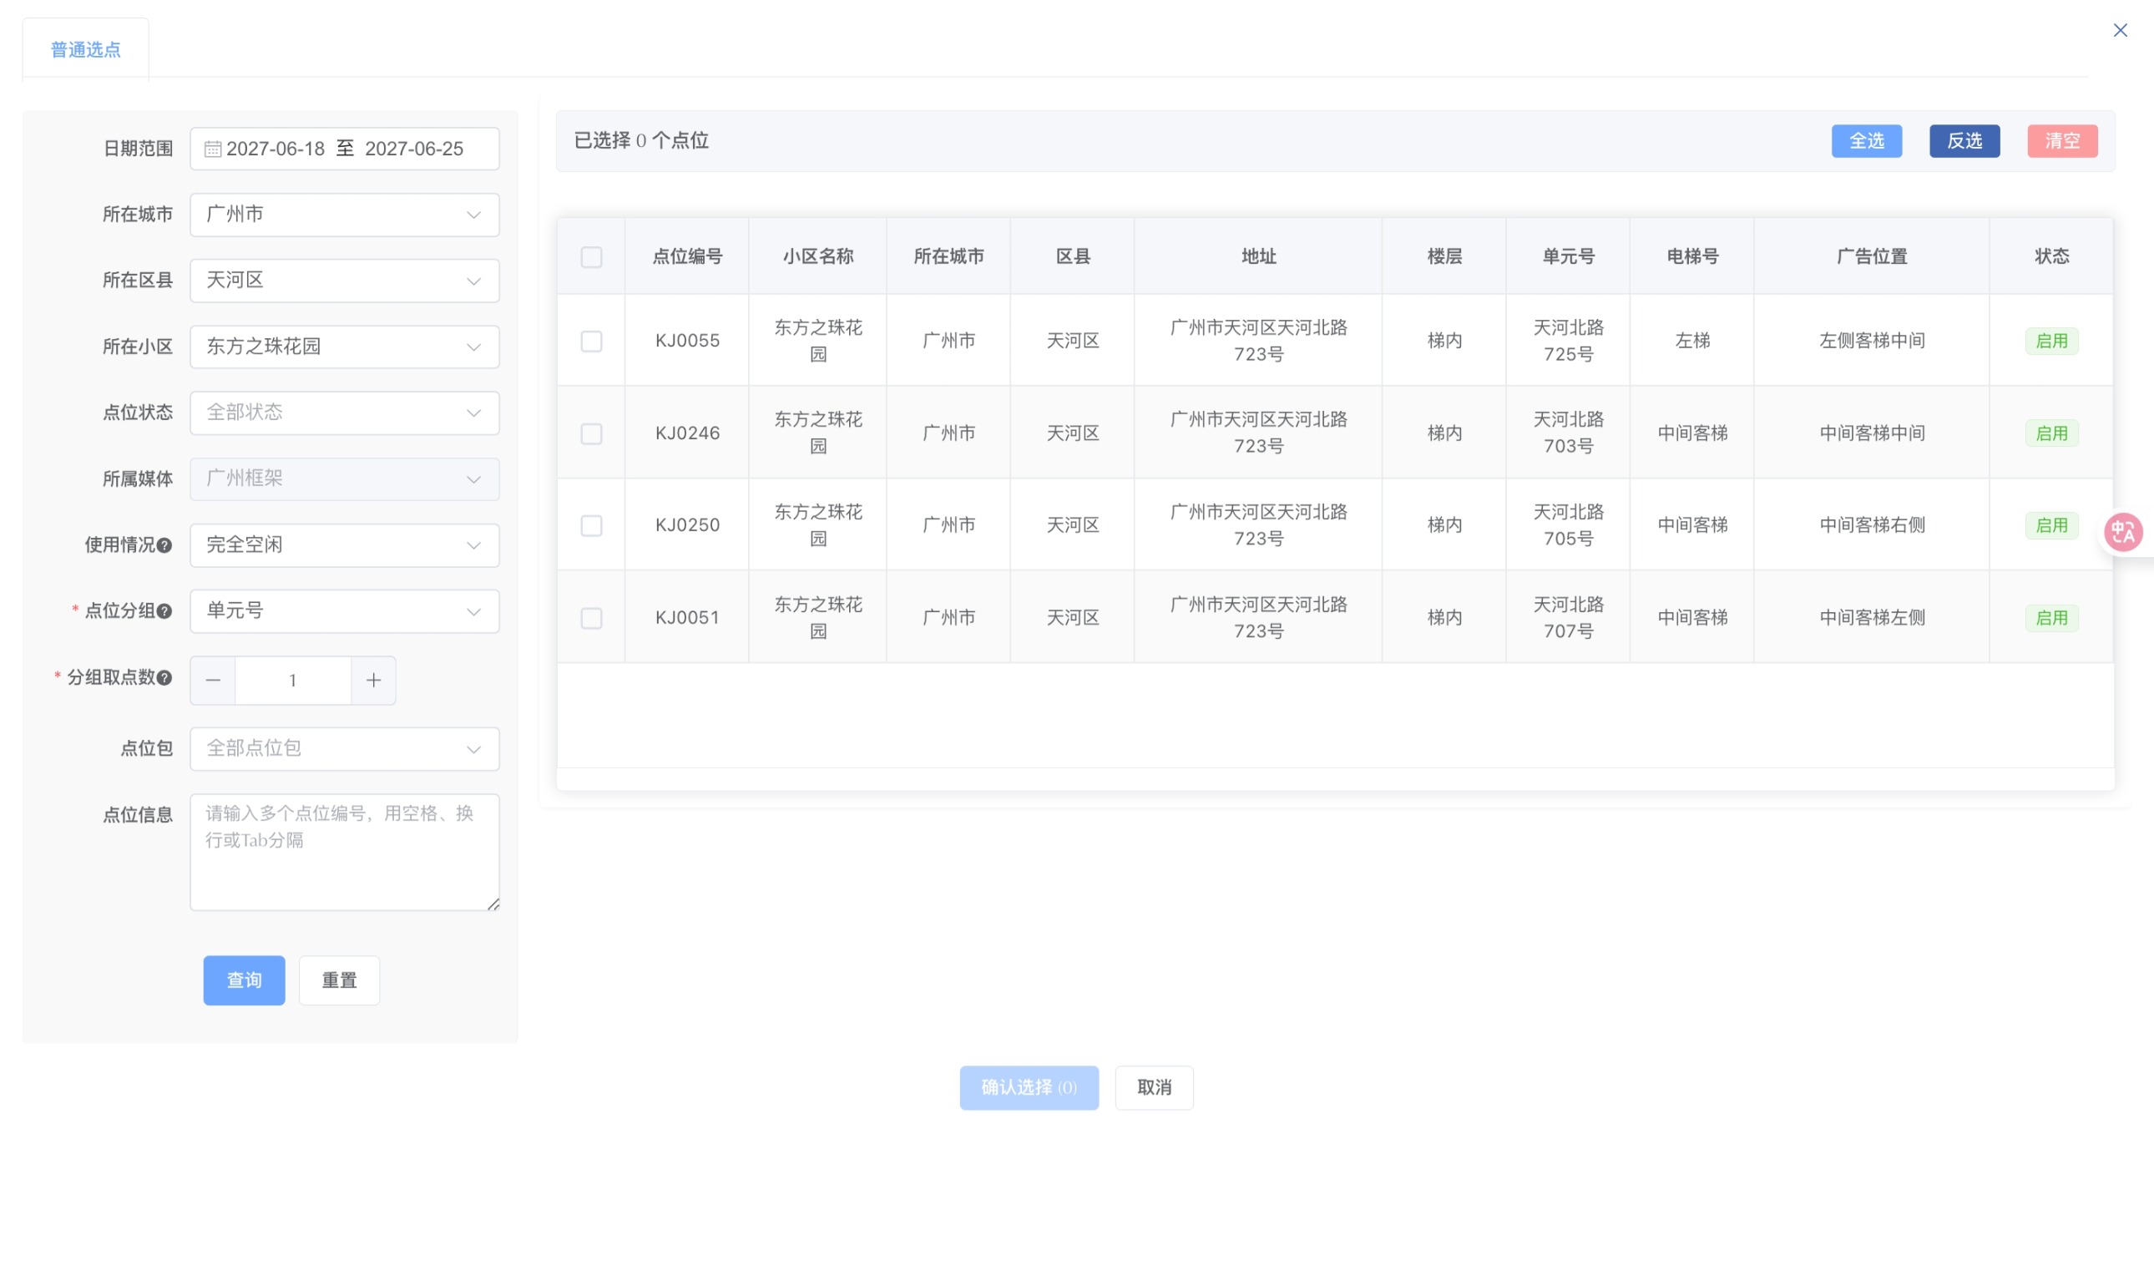Switch to the 普通选点 tab
The width and height of the screenshot is (2154, 1276).
tap(84, 49)
